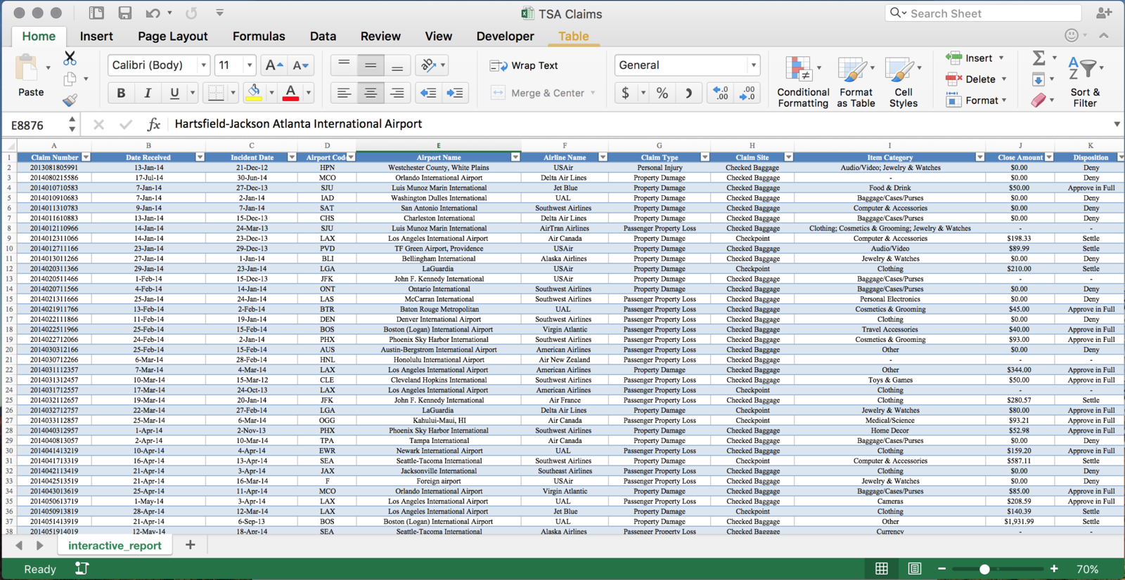Apply Comma Style number format

click(688, 93)
